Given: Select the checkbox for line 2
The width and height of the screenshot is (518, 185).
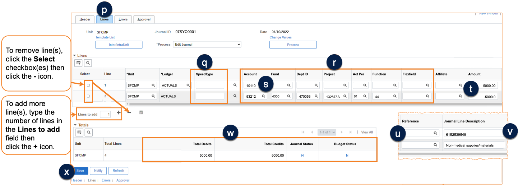Looking at the screenshot, I should click(x=88, y=96).
